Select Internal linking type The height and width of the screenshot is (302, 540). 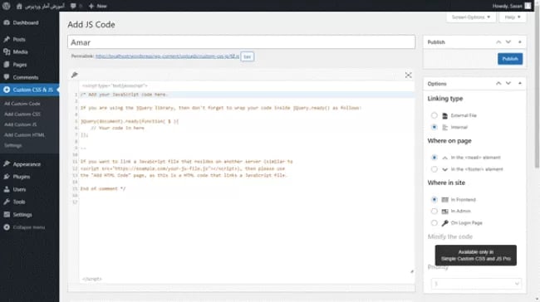[x=434, y=127]
